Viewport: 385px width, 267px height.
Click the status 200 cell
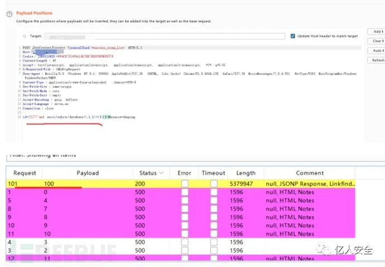[x=139, y=184]
